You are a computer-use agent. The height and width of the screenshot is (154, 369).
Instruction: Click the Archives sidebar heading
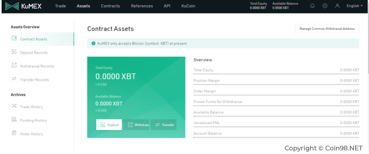[18, 95]
